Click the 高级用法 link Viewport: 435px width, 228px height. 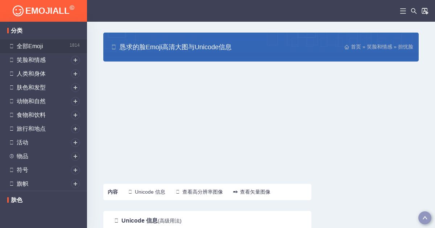[x=170, y=221]
